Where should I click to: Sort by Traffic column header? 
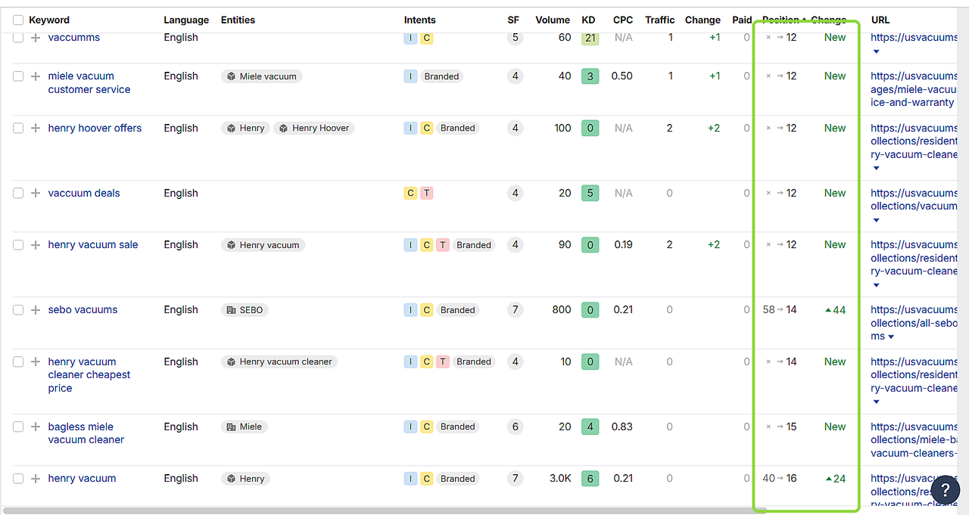[x=660, y=20]
